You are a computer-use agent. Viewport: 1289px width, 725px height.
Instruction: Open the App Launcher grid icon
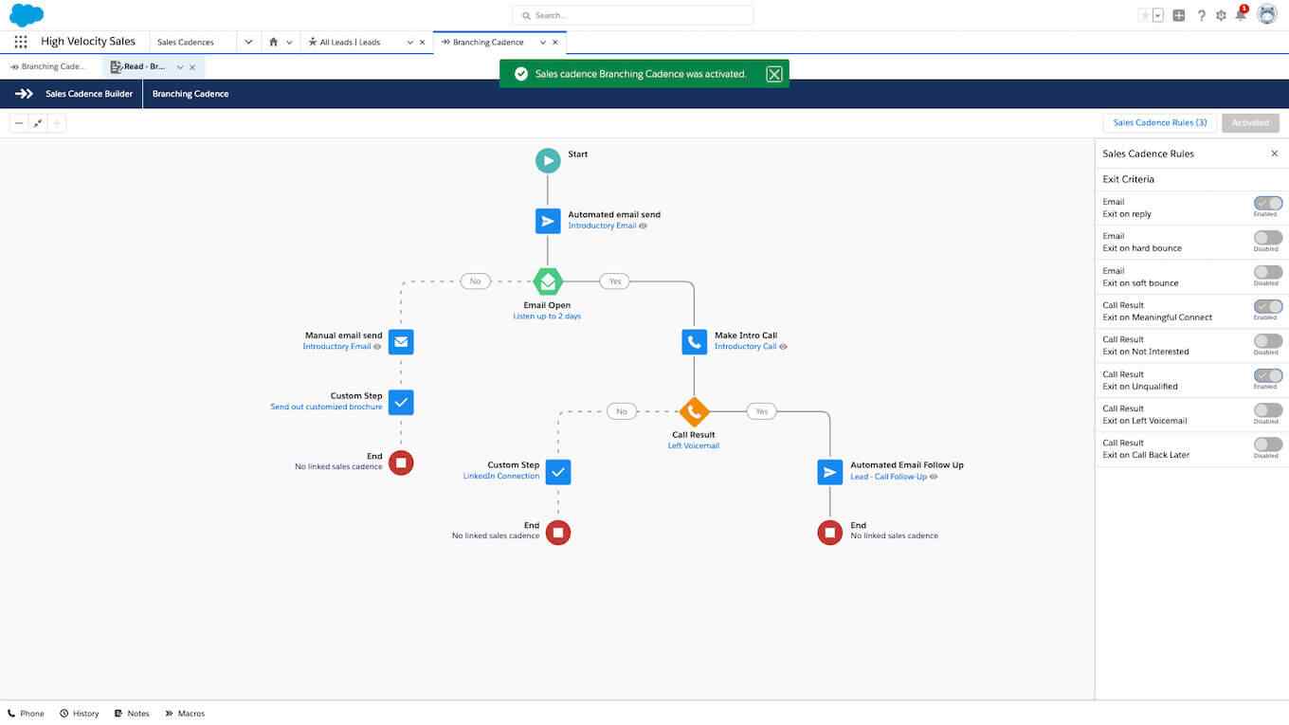21,42
